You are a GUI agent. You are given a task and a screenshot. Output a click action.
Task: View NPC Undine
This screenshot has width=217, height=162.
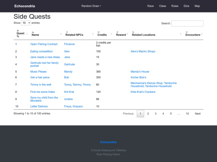coord(68,99)
